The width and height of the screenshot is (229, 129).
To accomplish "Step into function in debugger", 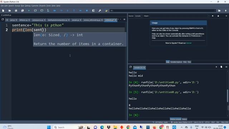I will coord(68,10).
